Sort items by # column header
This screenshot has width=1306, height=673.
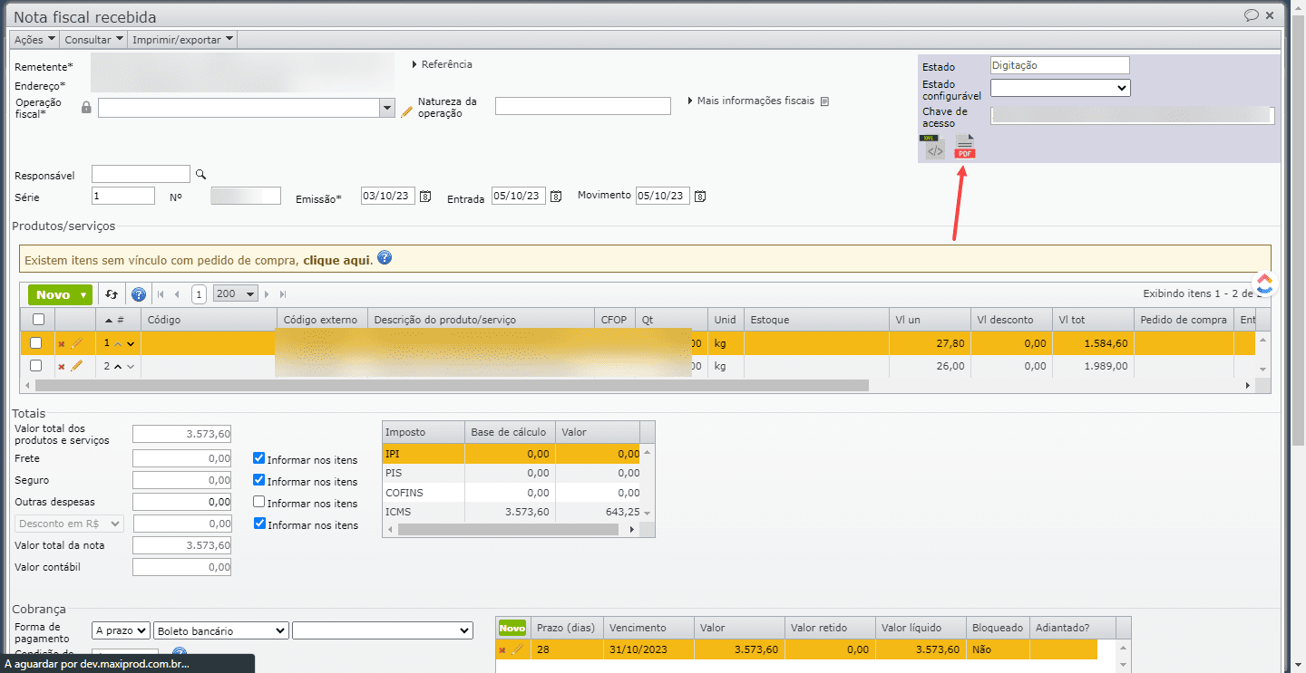pyautogui.click(x=118, y=320)
